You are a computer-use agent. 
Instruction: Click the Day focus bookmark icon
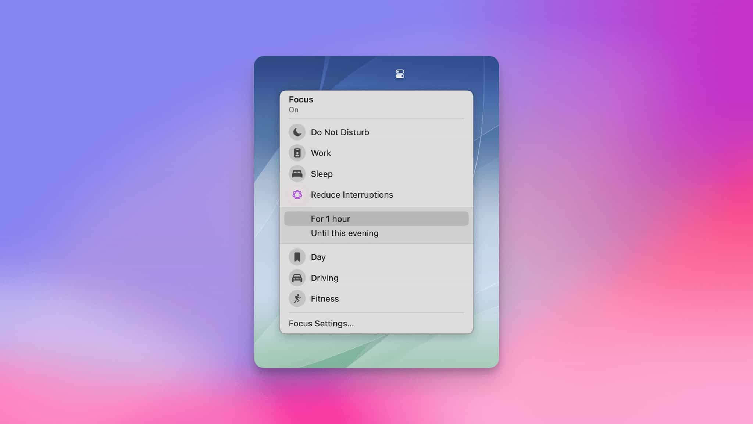(x=297, y=257)
